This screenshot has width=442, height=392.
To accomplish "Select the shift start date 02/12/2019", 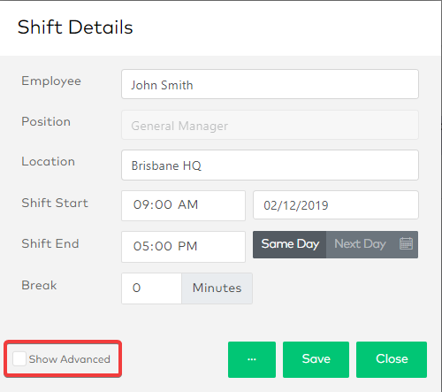I will (336, 205).
